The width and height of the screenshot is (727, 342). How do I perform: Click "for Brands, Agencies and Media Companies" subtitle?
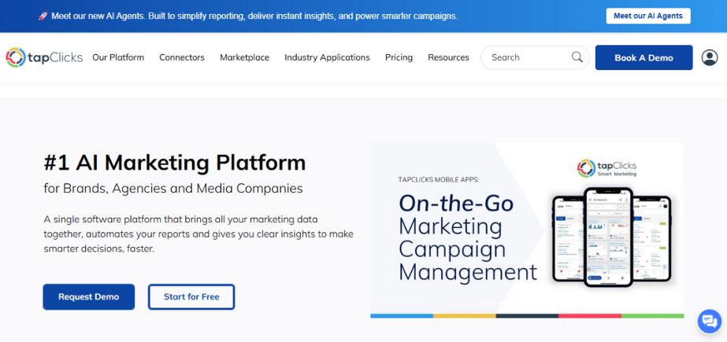tap(173, 189)
